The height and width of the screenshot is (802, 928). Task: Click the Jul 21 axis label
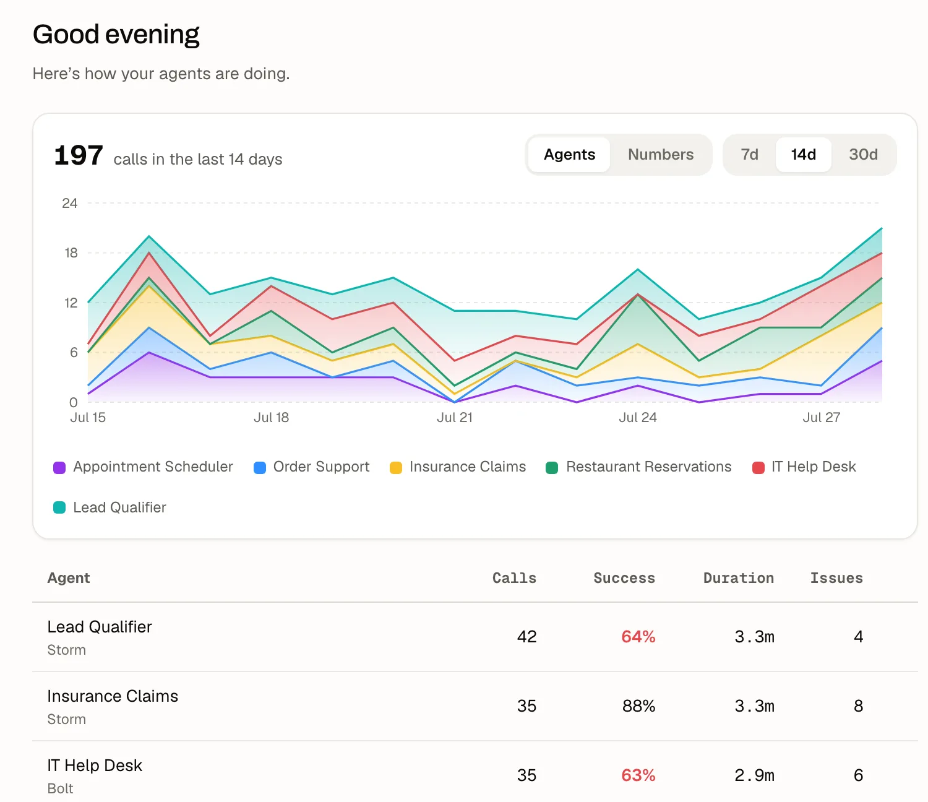(x=455, y=418)
